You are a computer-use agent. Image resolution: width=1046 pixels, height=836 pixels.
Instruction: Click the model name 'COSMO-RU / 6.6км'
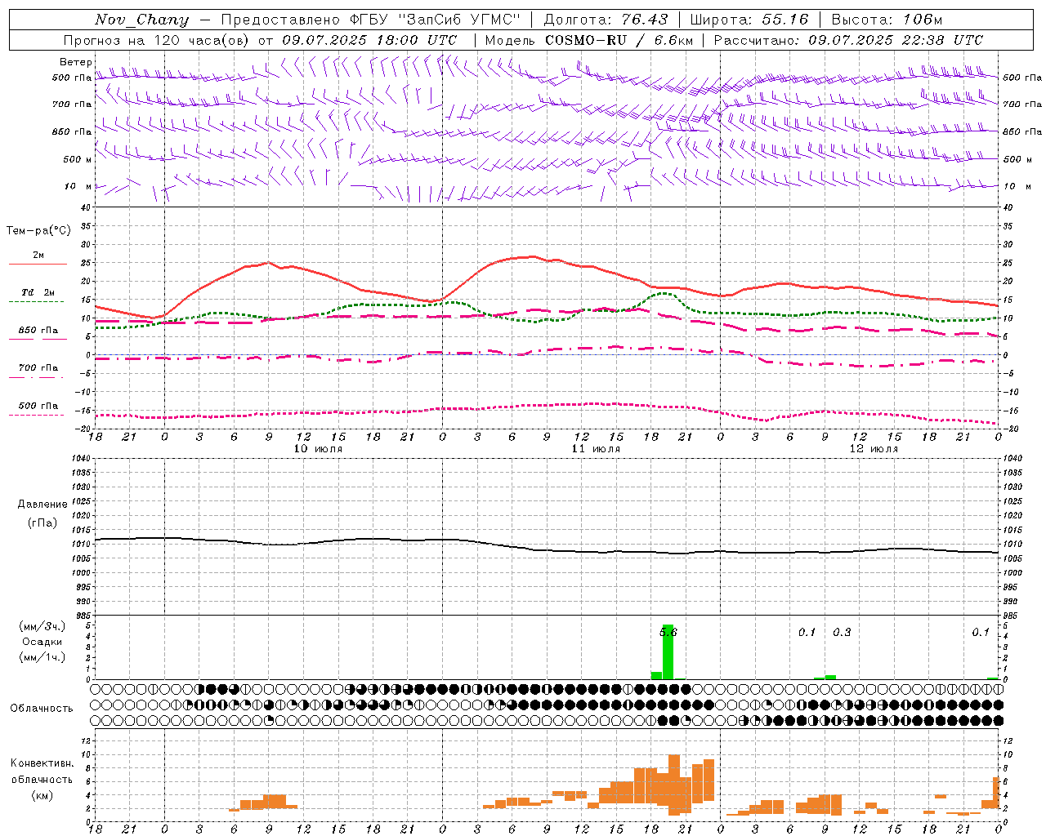click(619, 40)
